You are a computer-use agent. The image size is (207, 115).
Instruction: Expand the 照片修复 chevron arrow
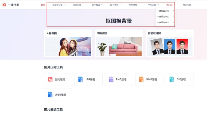coord(139,5)
